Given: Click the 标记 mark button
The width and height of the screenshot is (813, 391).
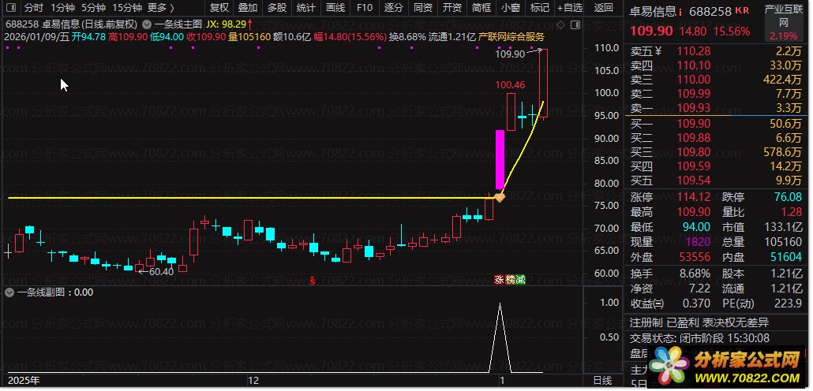Looking at the screenshot, I should (540, 8).
